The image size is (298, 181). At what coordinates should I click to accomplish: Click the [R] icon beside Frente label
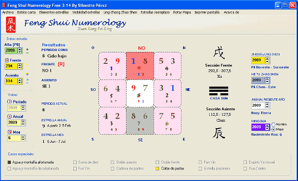[7, 60]
